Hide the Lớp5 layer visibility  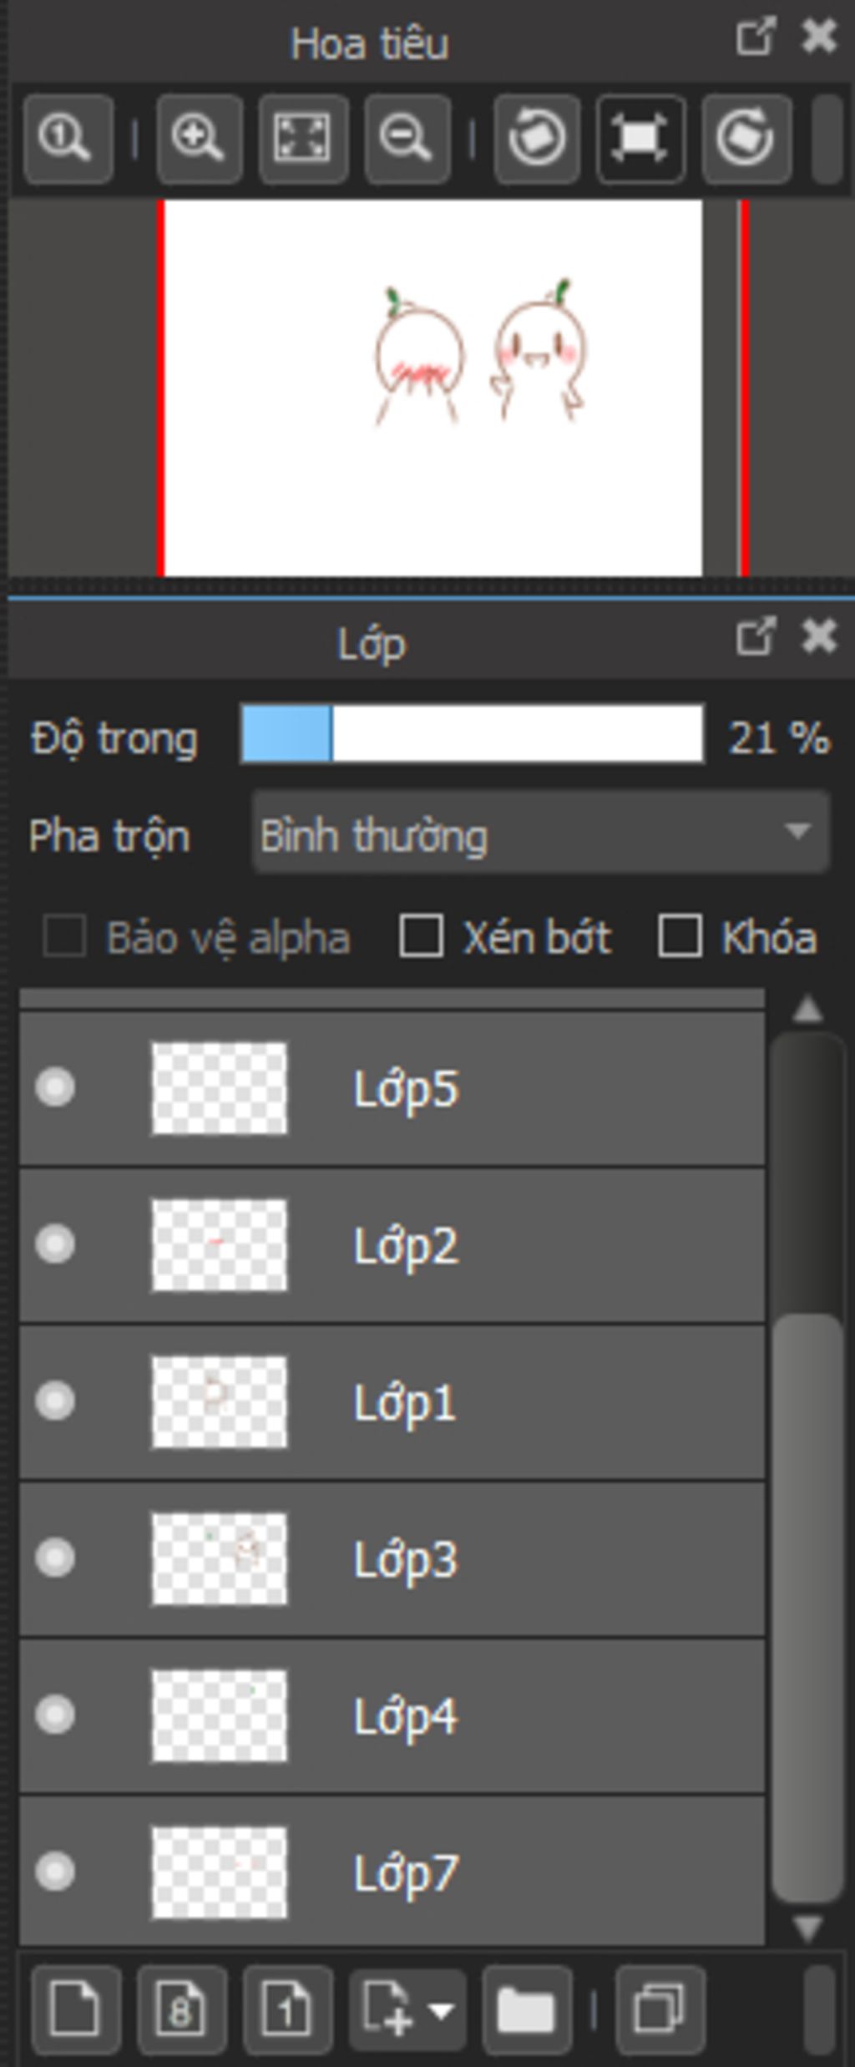coord(55,1087)
